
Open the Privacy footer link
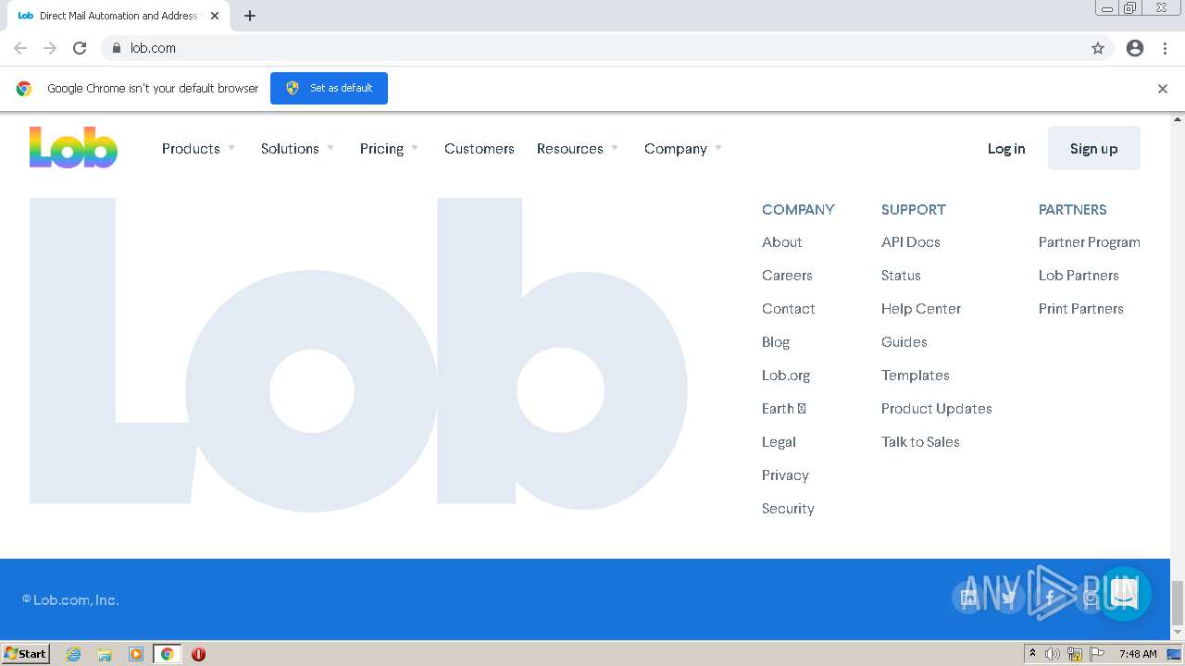pos(785,475)
